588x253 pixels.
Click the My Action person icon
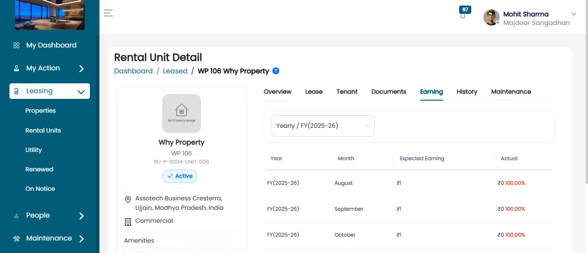point(16,68)
